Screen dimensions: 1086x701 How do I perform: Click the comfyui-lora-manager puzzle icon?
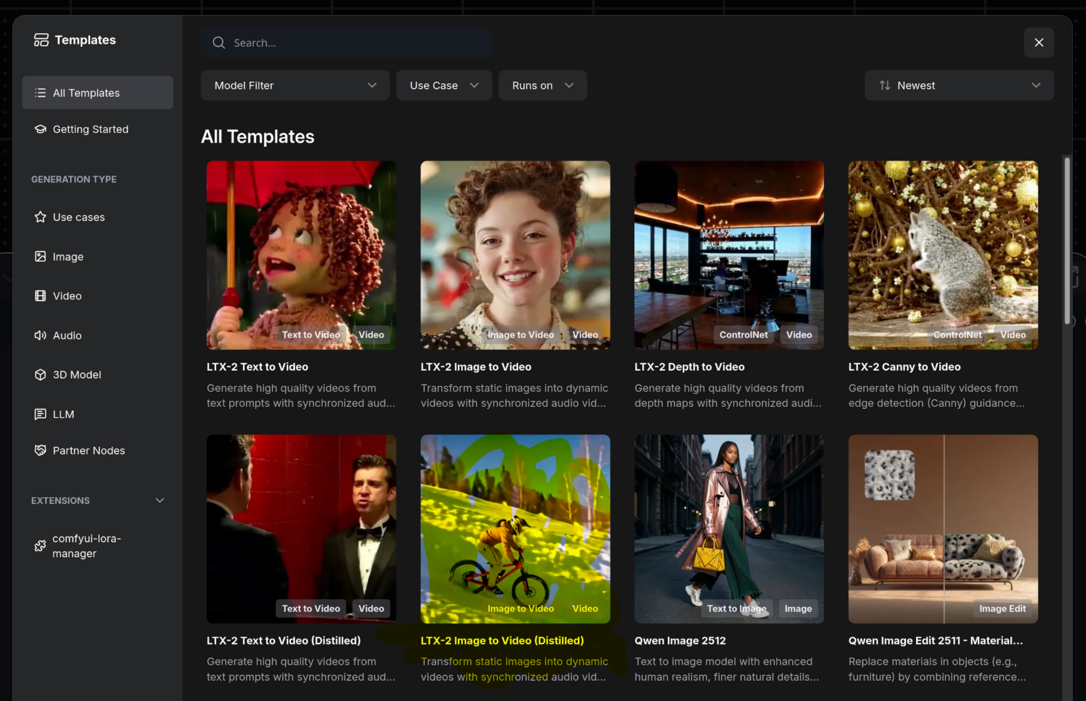point(40,546)
